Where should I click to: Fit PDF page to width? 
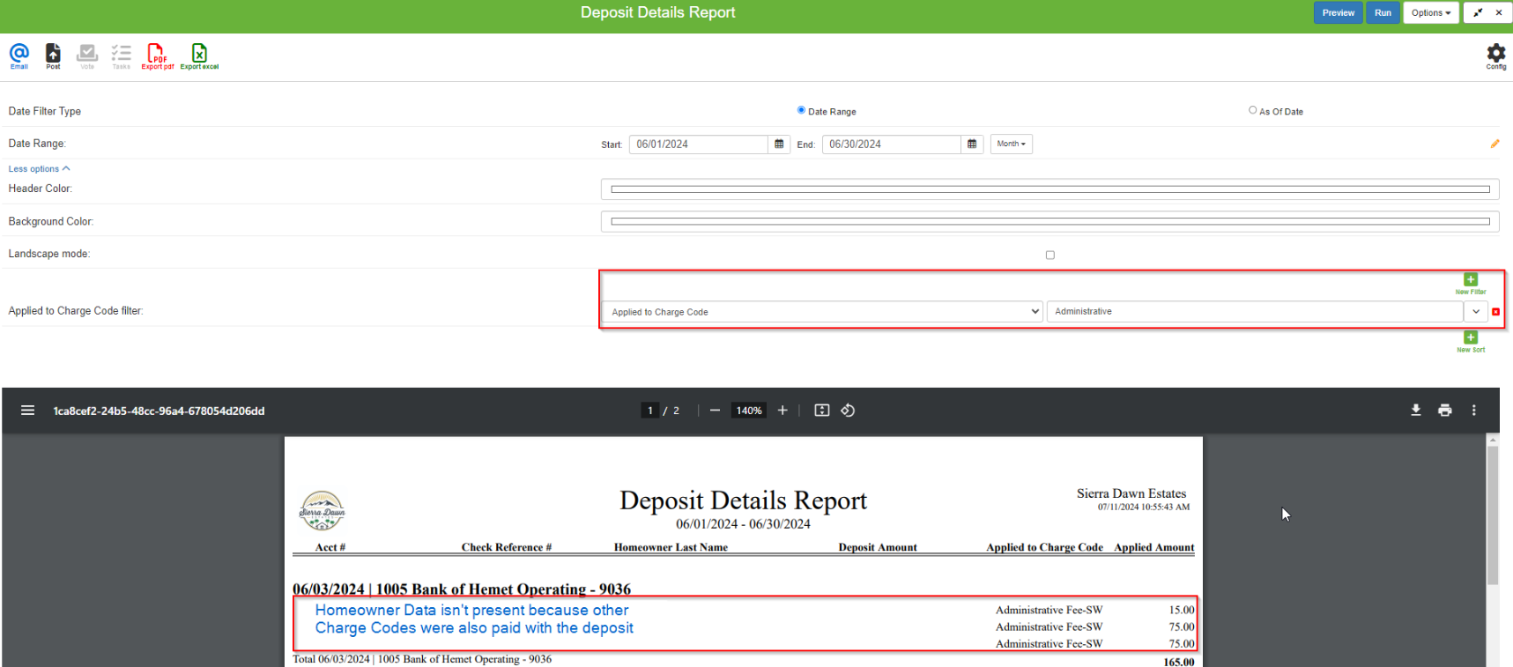821,411
